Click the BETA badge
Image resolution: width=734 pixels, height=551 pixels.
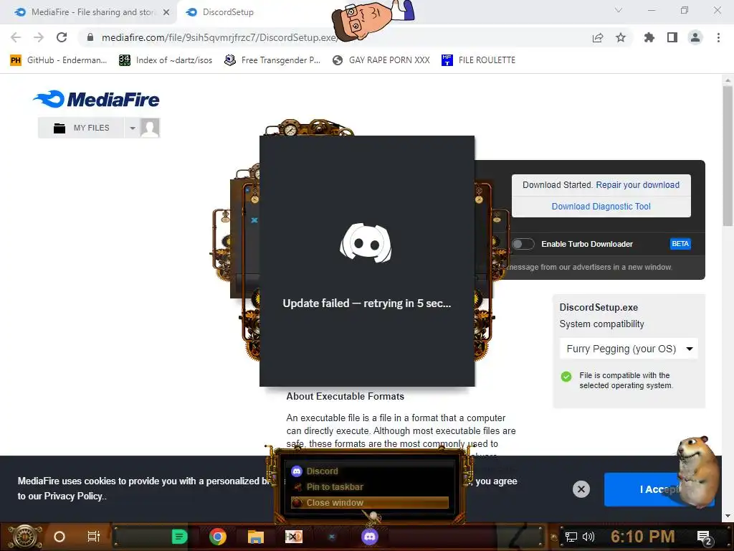[x=680, y=244]
